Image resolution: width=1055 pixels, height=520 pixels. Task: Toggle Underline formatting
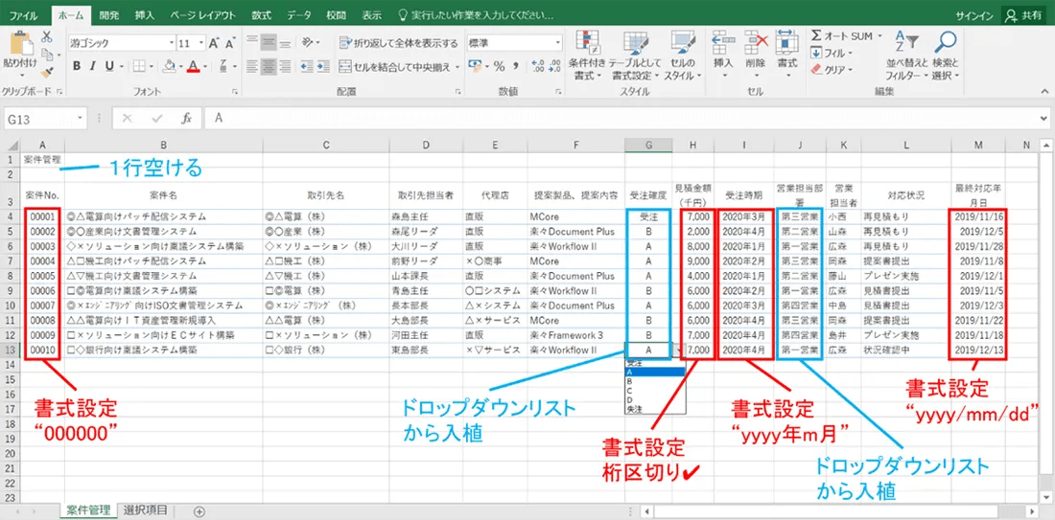108,66
